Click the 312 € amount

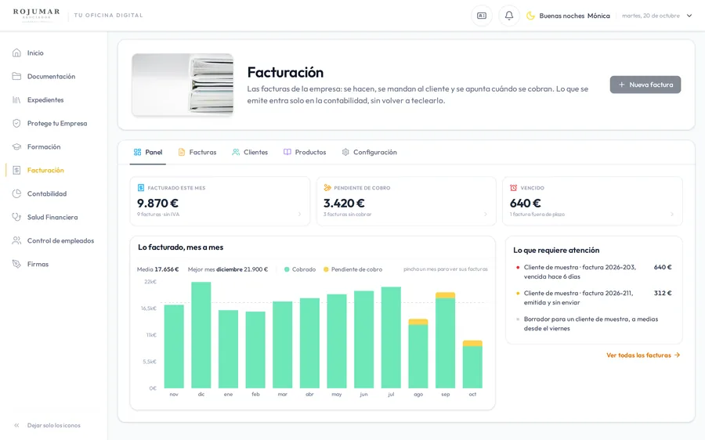[x=663, y=293]
